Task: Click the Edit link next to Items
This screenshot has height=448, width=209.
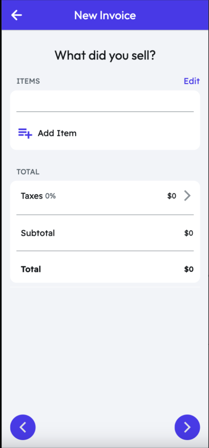Action: click(192, 81)
